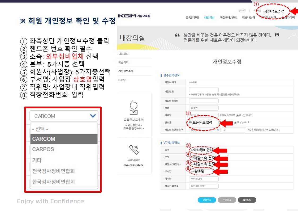Focus the 비밀번호 input field
Viewport: 298px width, 211px height.
(x=204, y=90)
